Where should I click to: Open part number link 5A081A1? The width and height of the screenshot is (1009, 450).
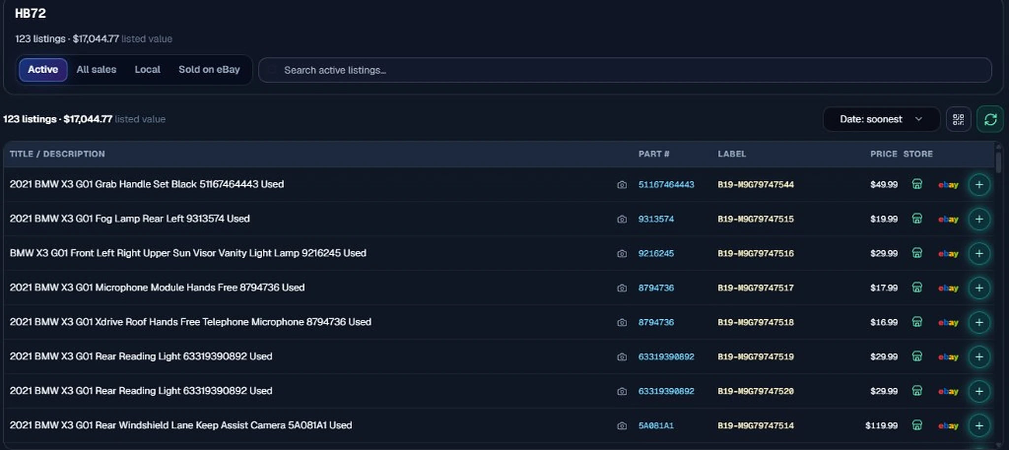tap(656, 426)
